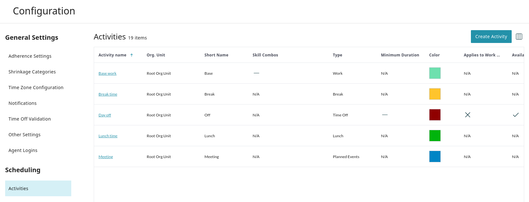Click the dash in Base work Skill Combos
The height and width of the screenshot is (202, 529).
256,73
